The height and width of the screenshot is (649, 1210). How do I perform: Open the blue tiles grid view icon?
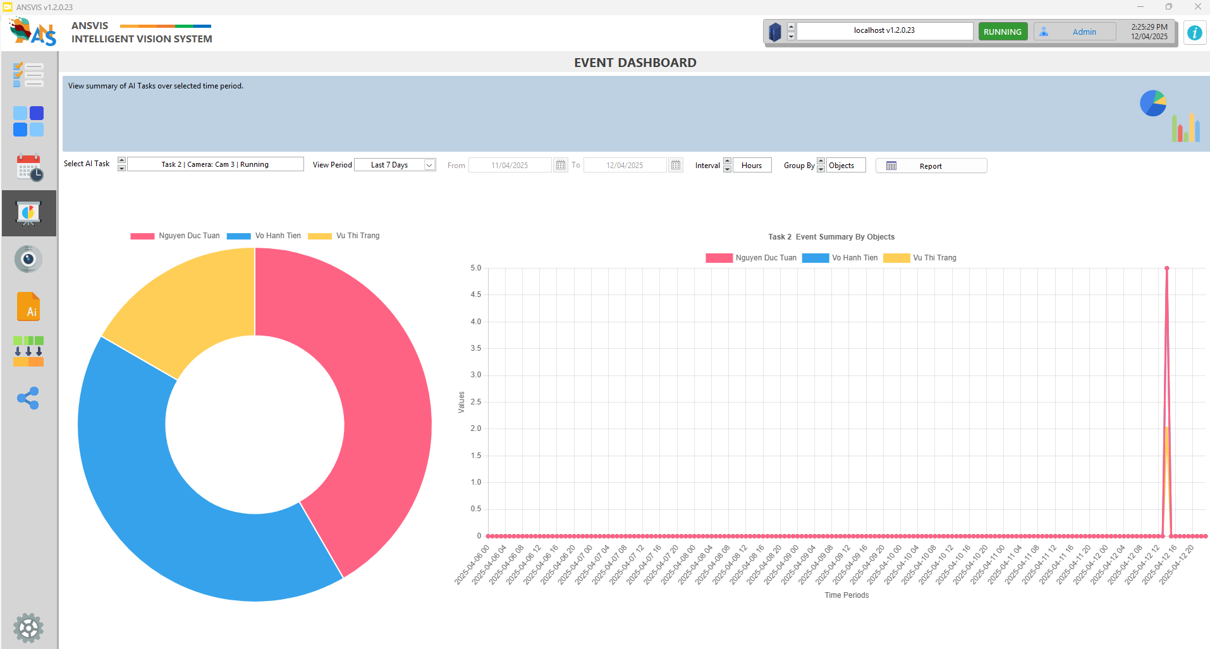click(28, 121)
